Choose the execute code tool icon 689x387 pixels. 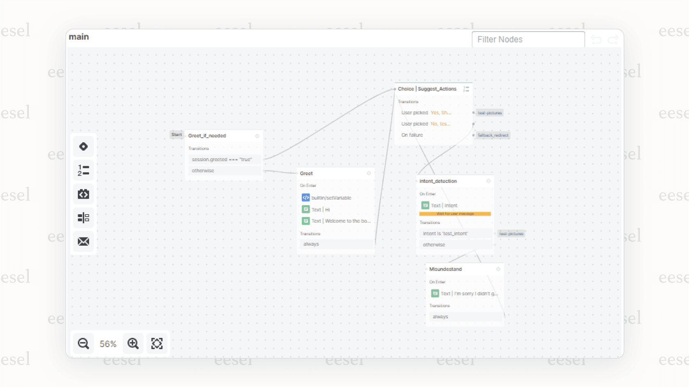83,194
